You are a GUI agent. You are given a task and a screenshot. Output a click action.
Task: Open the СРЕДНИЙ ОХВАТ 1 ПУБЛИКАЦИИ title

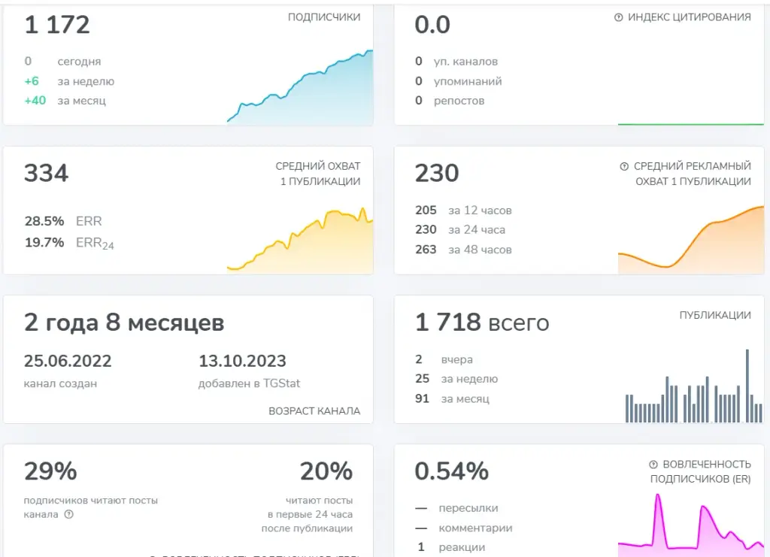click(x=318, y=174)
